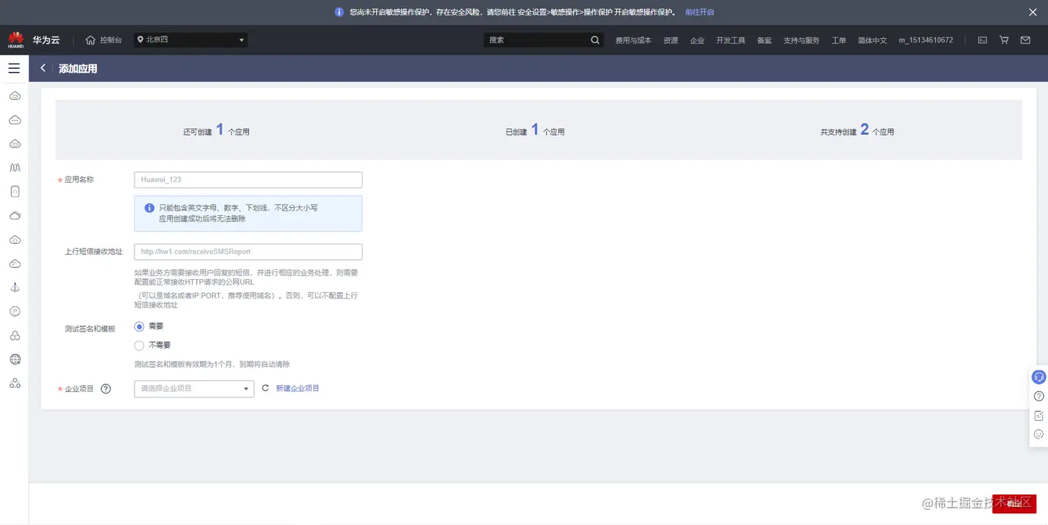Open the 开发工具 menu
This screenshot has width=1048, height=525.
pos(731,40)
